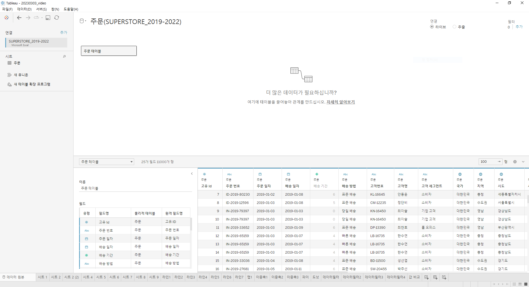Click the globe geo icon above 시도 column

[501, 174]
